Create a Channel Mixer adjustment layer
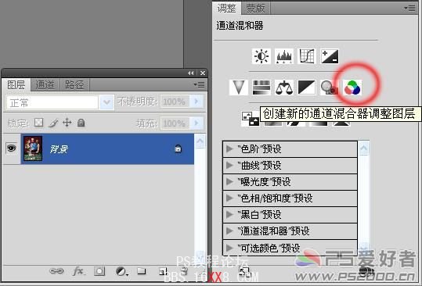Viewport: 422px width, 286px height. point(352,88)
